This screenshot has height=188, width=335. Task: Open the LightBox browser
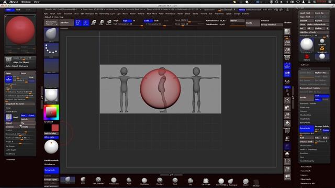tap(66, 22)
